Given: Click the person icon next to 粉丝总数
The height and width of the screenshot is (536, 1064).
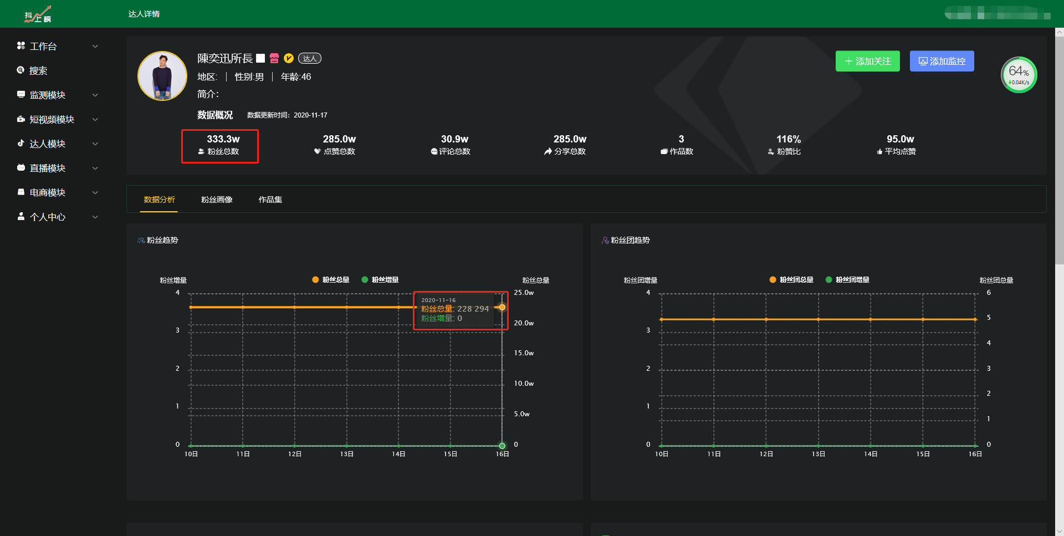Looking at the screenshot, I should pos(201,151).
